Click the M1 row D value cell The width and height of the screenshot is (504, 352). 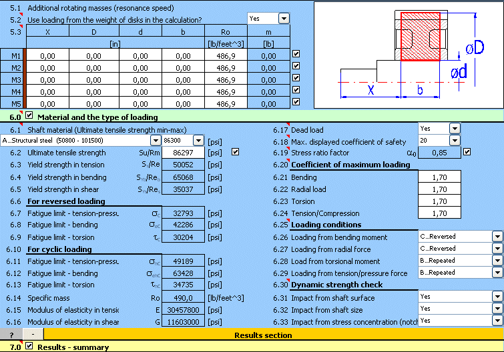coord(94,56)
